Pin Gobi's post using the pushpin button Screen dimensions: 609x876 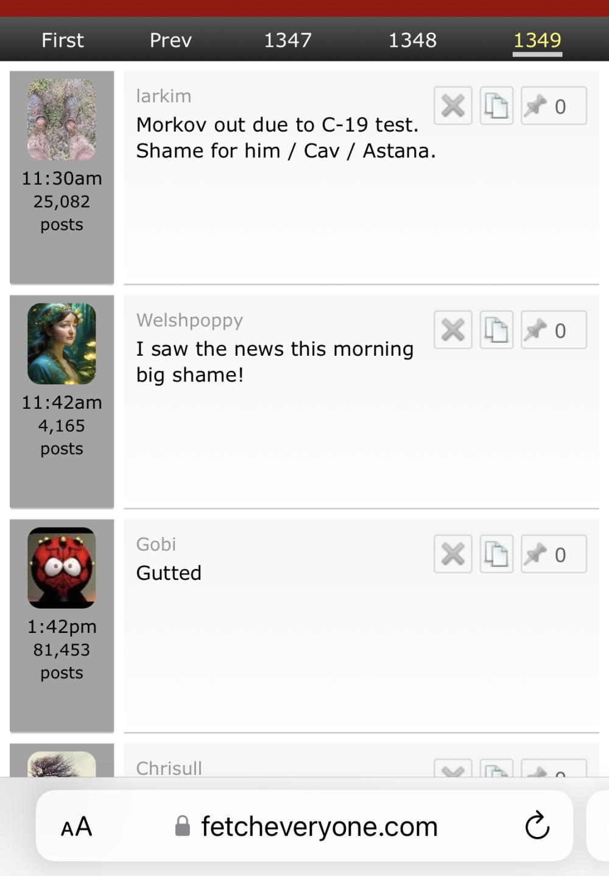click(x=554, y=554)
